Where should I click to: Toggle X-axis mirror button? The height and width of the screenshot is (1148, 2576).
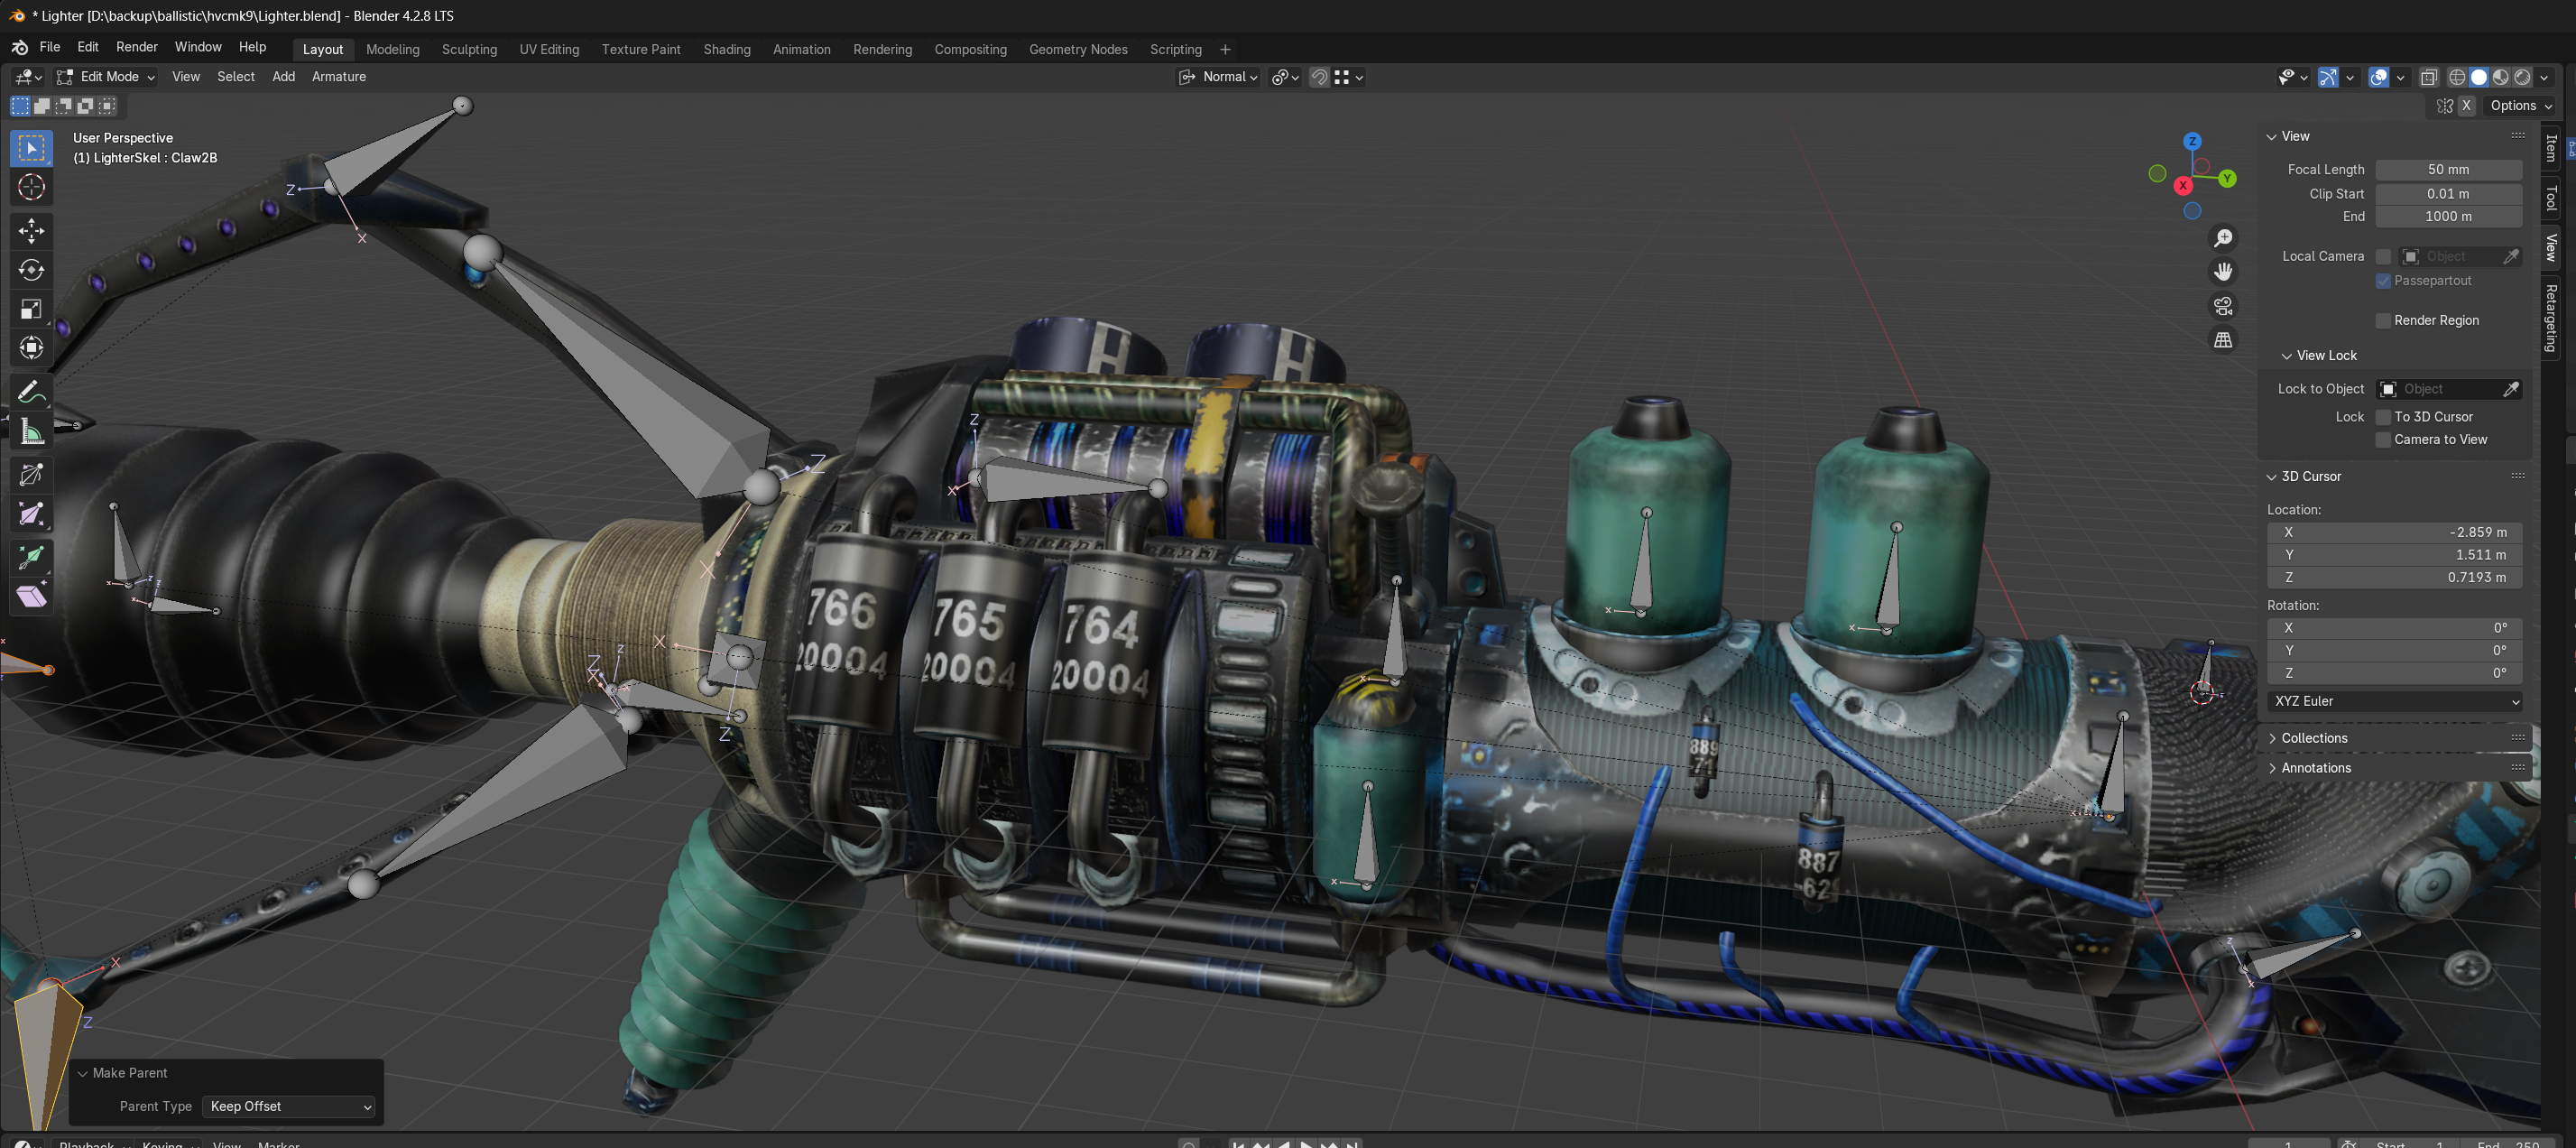pyautogui.click(x=2466, y=106)
